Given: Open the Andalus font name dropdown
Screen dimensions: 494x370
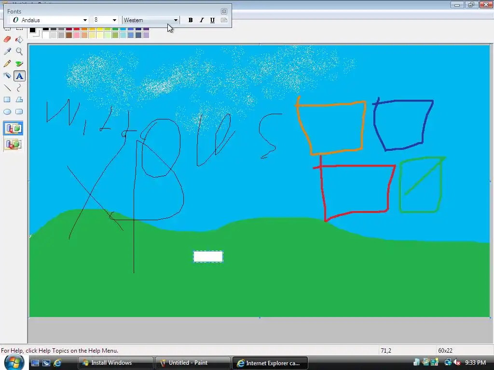Looking at the screenshot, I should point(85,20).
